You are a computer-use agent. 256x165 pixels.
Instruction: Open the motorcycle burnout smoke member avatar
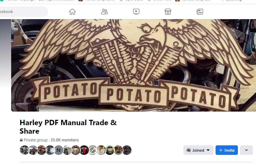click(x=50, y=150)
